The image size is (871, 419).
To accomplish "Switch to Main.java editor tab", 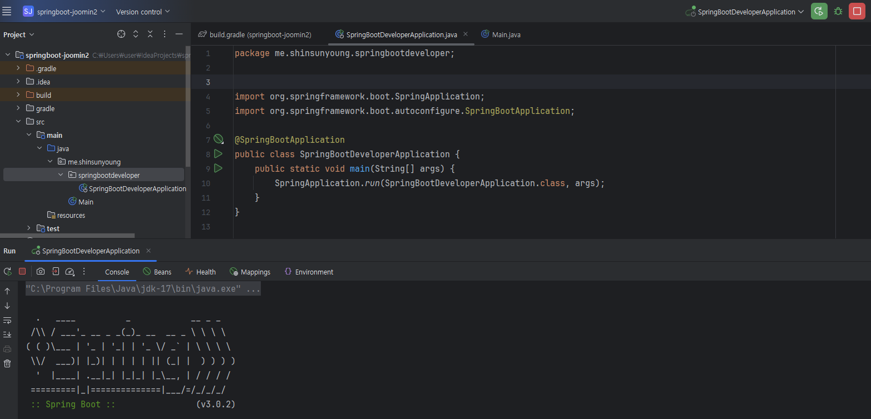I will 501,34.
